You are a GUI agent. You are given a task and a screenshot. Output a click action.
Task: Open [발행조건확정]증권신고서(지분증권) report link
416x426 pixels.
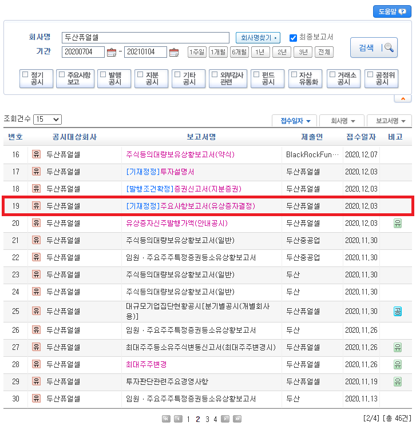[x=184, y=189]
